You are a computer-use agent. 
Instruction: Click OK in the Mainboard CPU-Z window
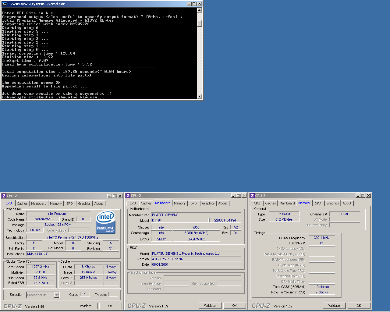point(234,306)
